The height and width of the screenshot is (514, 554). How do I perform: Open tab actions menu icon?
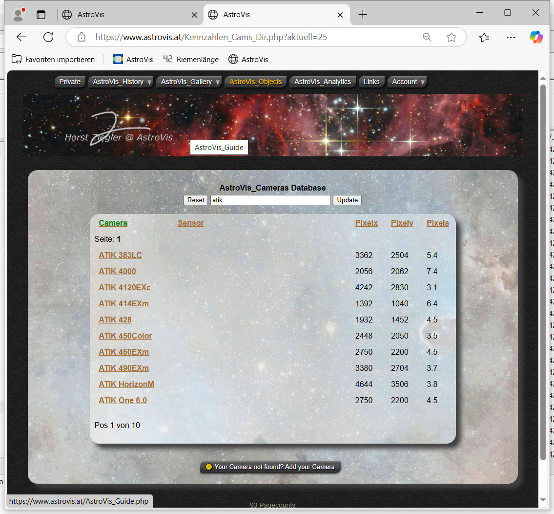point(41,15)
